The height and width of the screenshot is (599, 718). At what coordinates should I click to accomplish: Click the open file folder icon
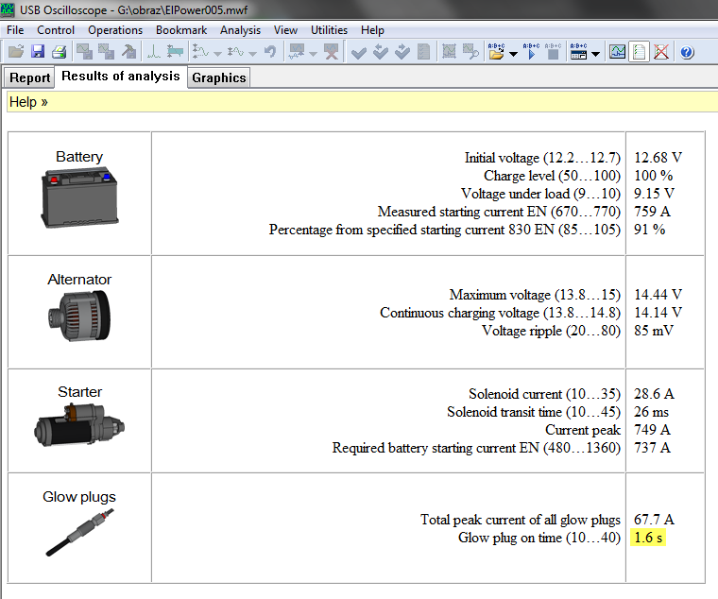click(15, 52)
